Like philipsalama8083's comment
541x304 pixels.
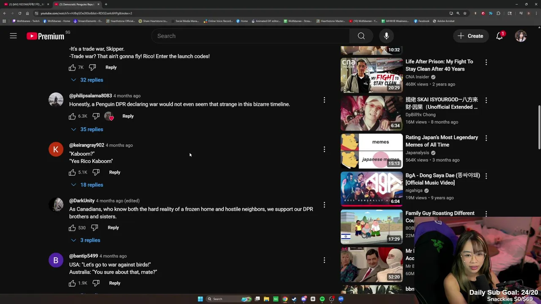click(x=72, y=116)
